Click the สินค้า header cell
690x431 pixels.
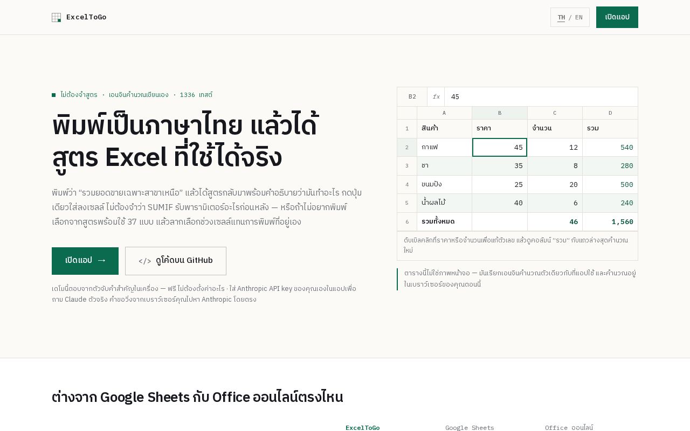(x=444, y=129)
